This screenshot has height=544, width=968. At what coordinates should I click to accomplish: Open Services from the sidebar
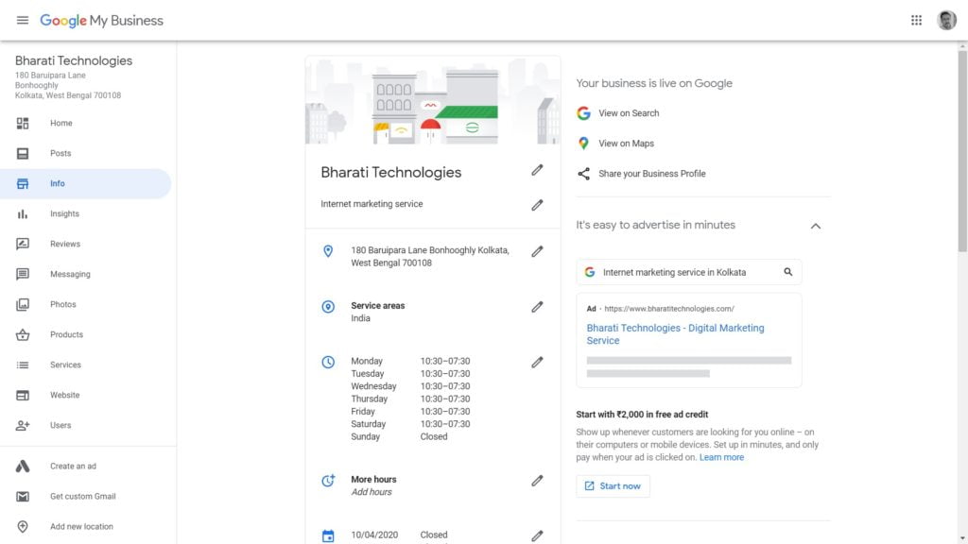tap(65, 365)
